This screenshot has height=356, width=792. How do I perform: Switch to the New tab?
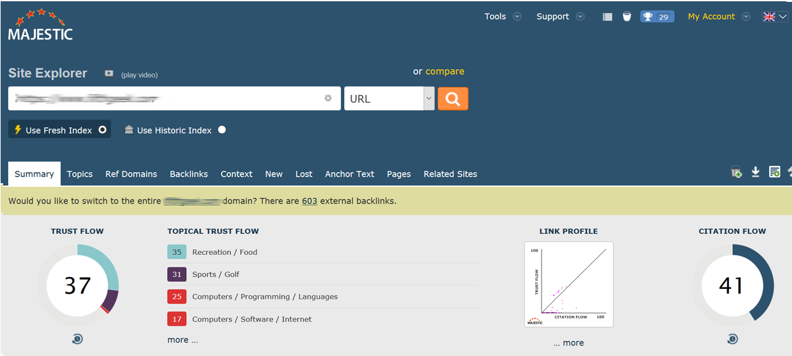(x=274, y=174)
